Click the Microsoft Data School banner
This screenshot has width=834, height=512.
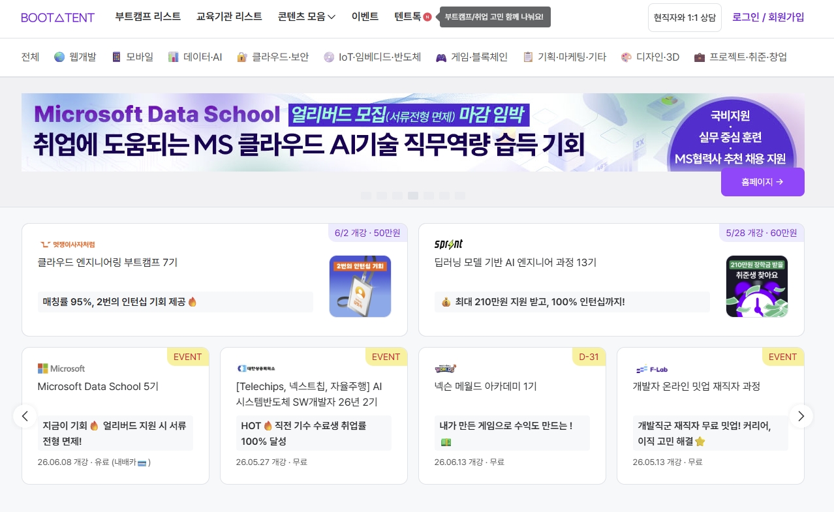(413, 132)
